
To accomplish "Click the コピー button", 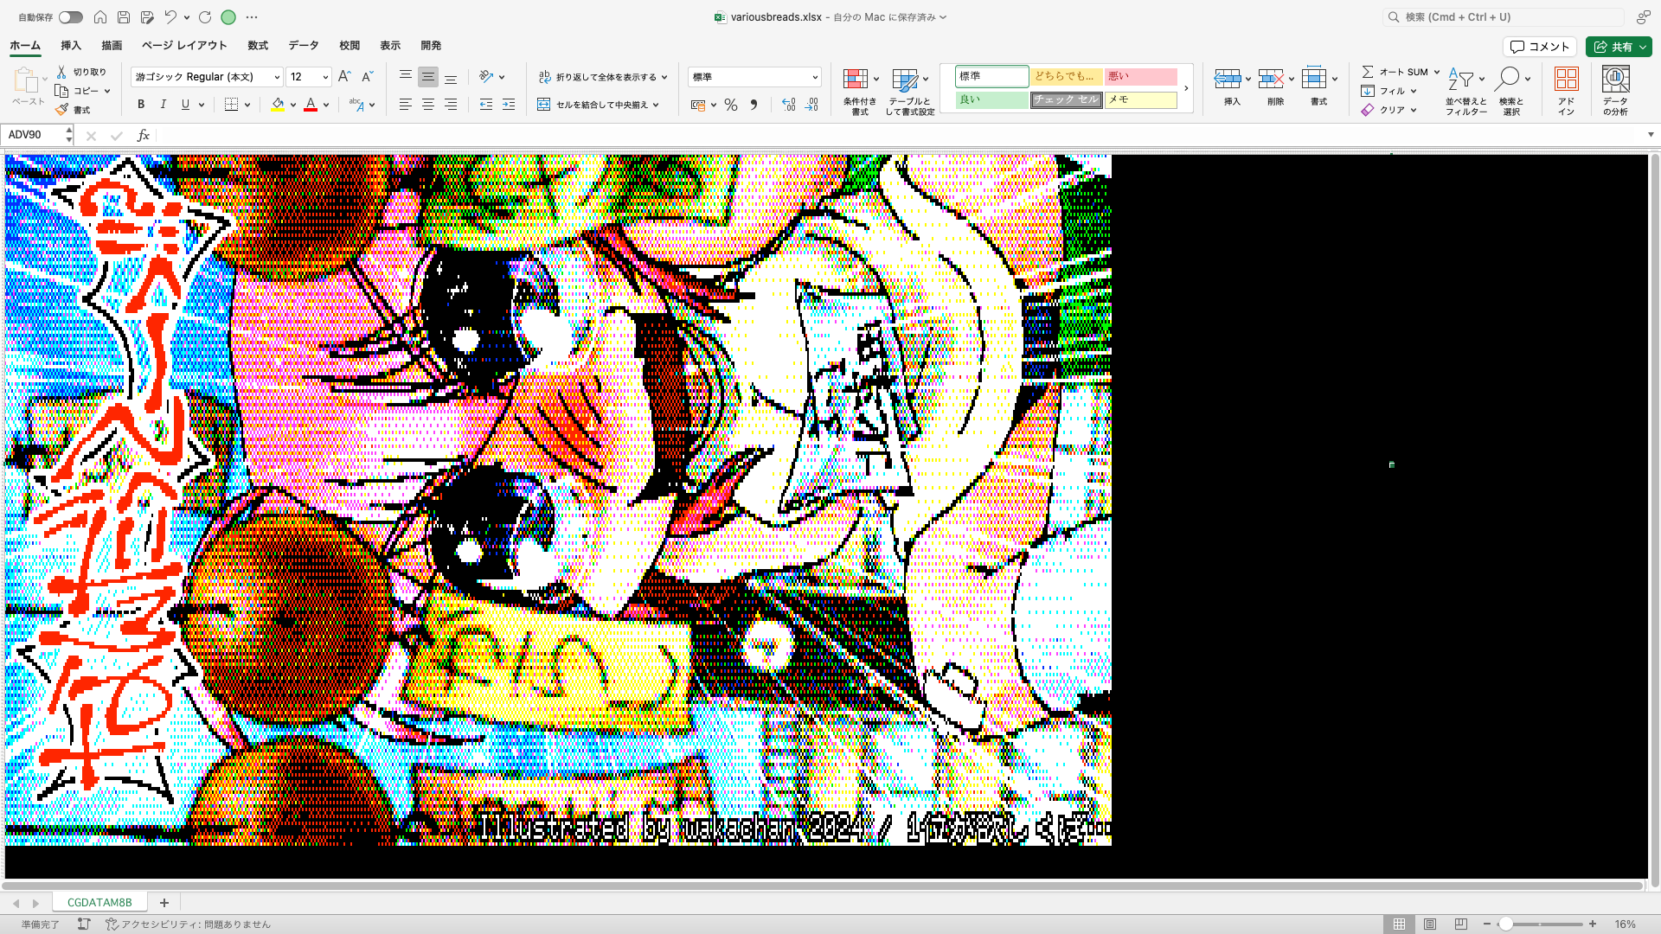I will click(x=77, y=91).
